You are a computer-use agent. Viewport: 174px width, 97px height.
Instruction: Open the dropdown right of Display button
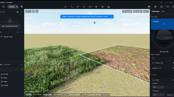tap(146, 11)
